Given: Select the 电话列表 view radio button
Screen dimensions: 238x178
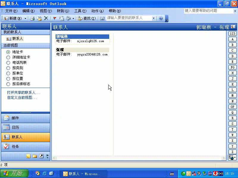Looking at the screenshot, I should (x=8, y=63).
